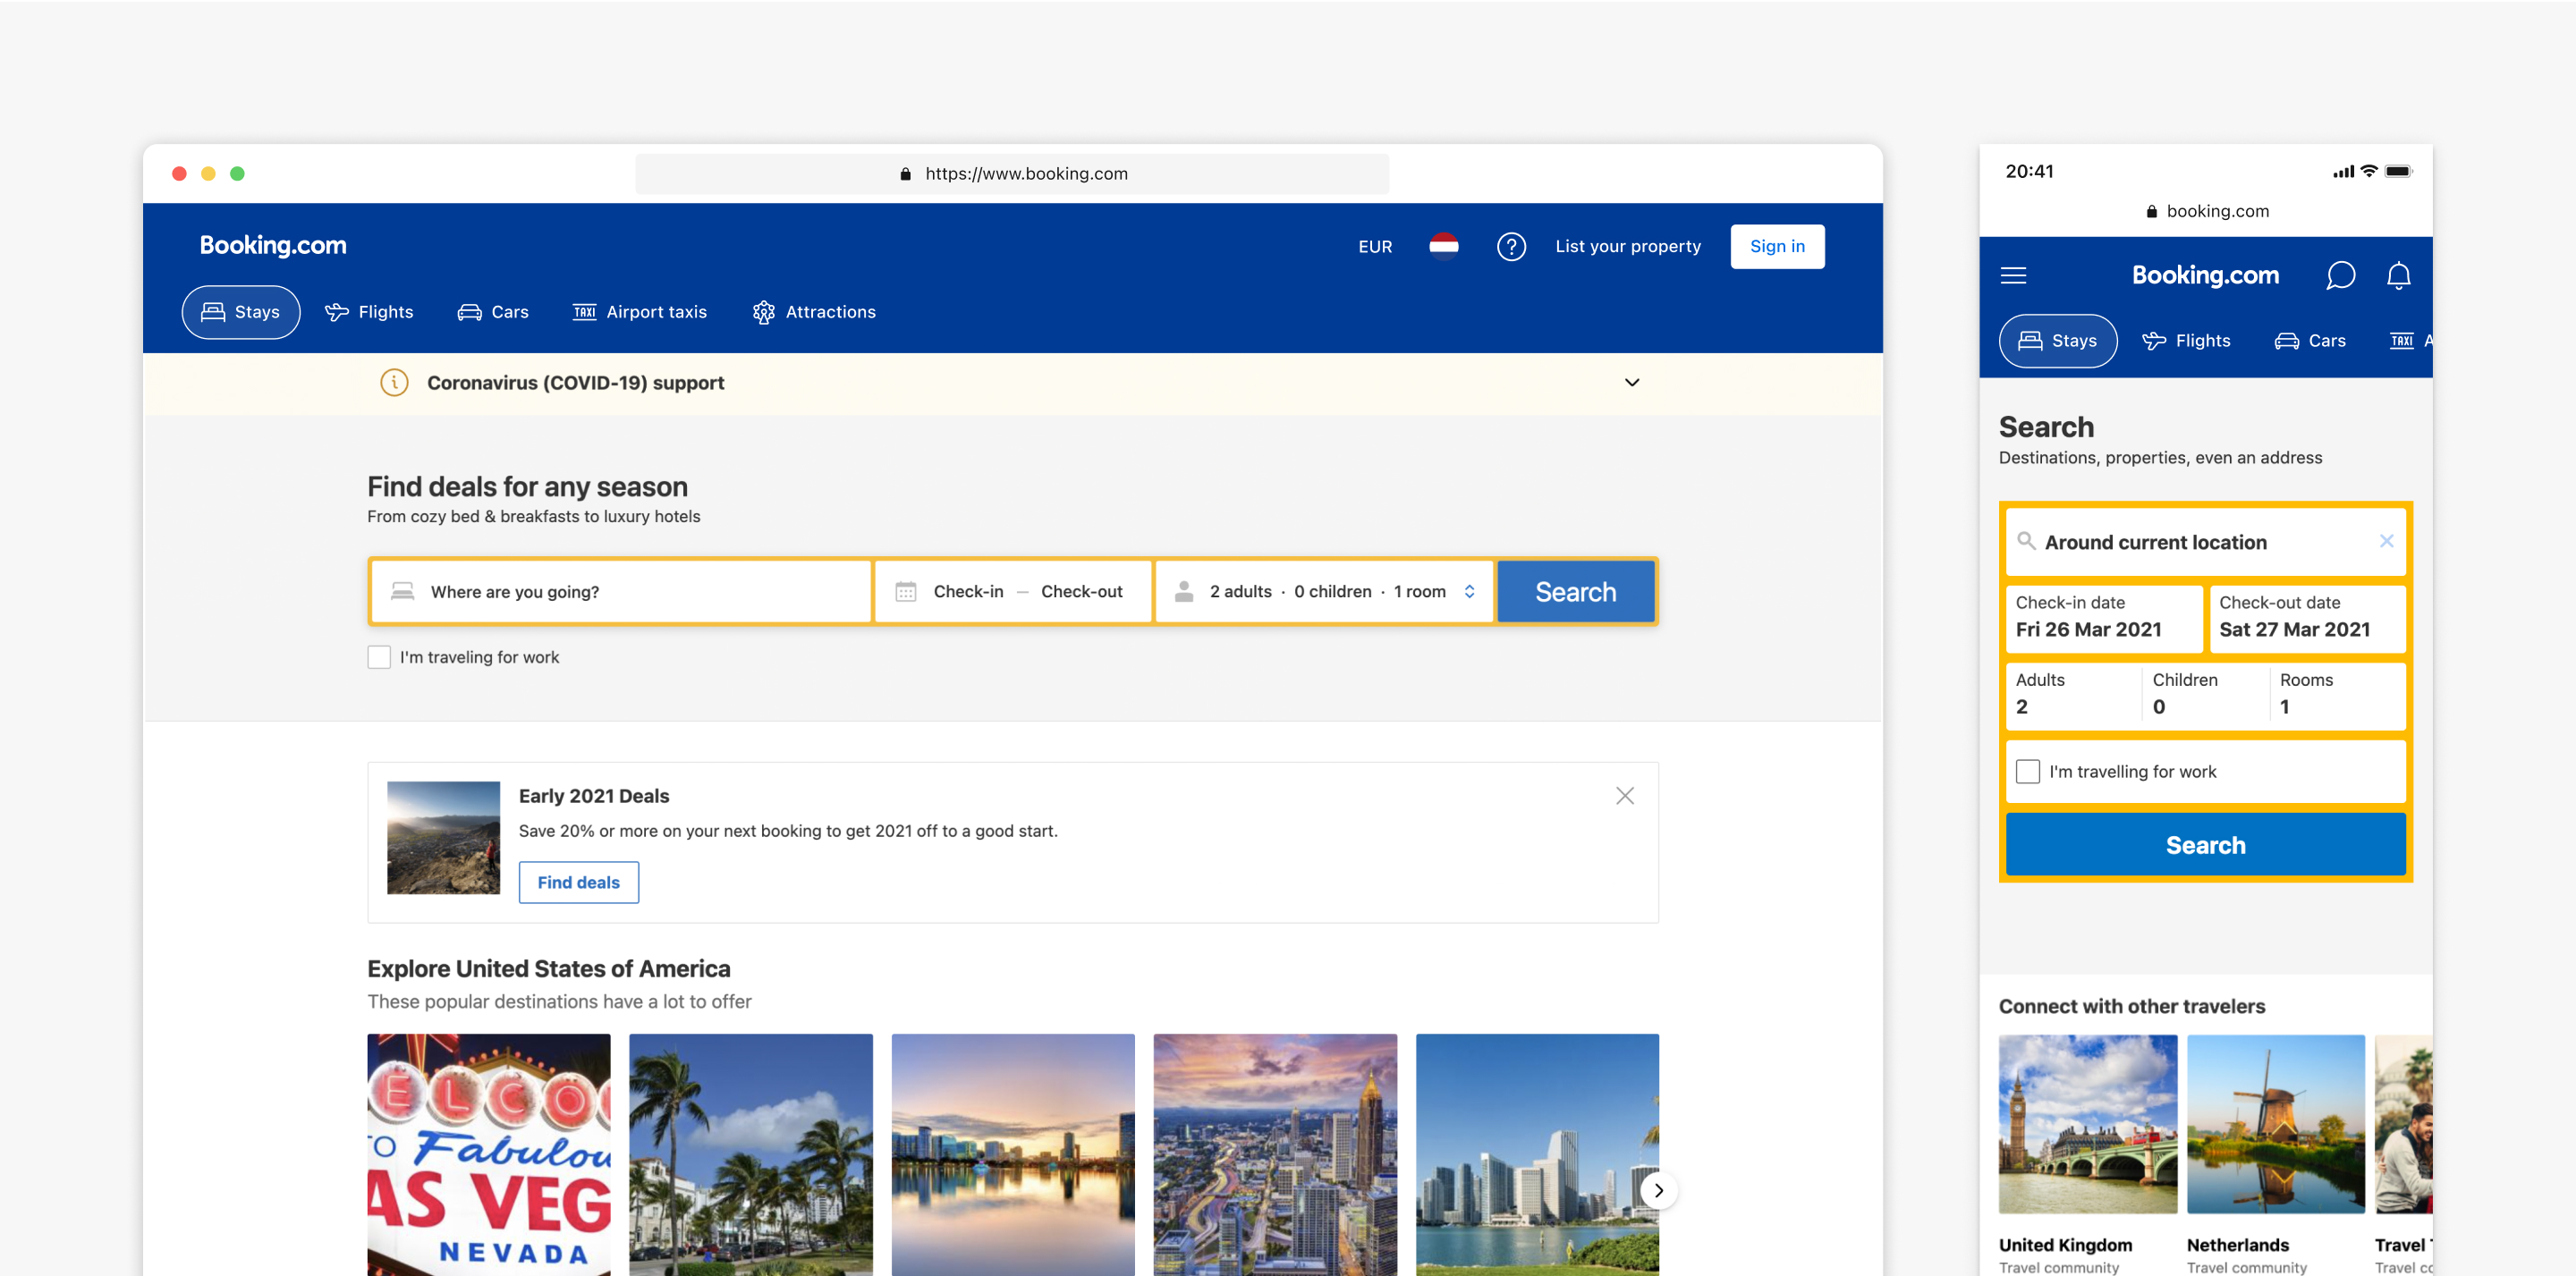The width and height of the screenshot is (2576, 1276).
Task: Click the mobile Booking.com logo
Action: click(x=2205, y=275)
